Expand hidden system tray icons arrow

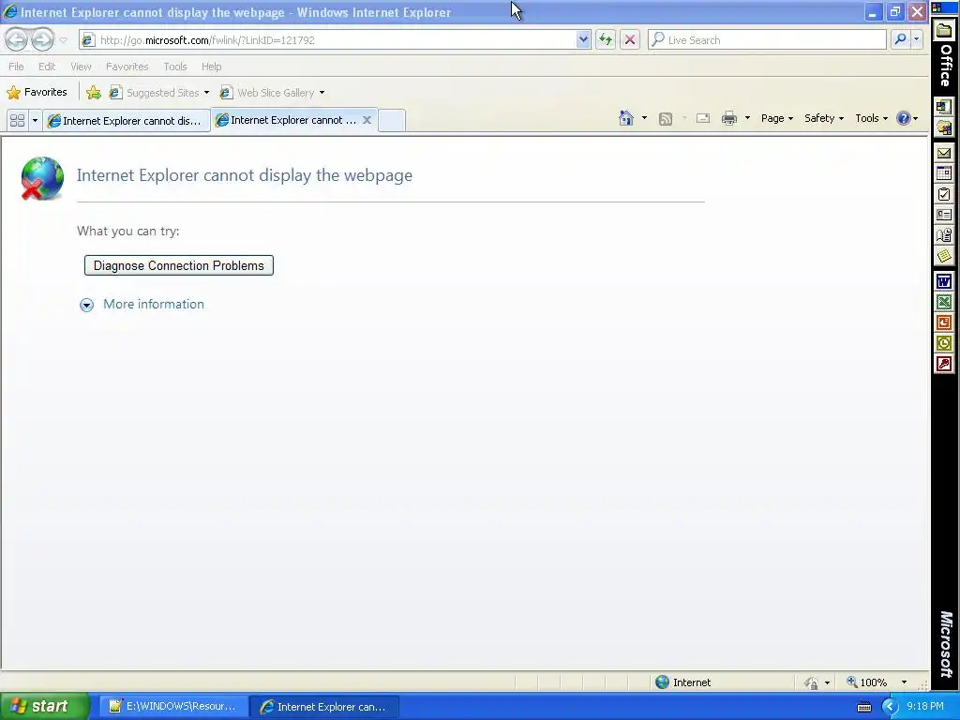pos(891,707)
